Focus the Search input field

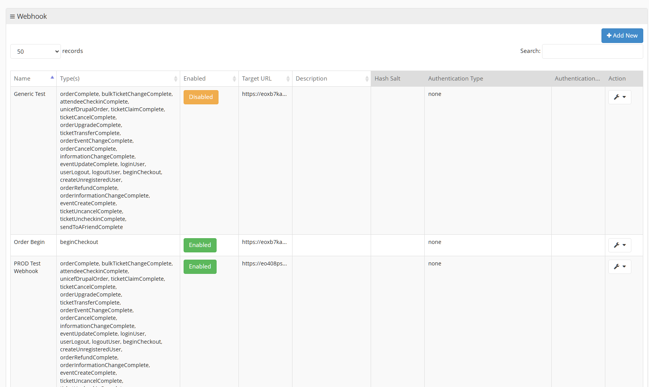pyautogui.click(x=592, y=51)
